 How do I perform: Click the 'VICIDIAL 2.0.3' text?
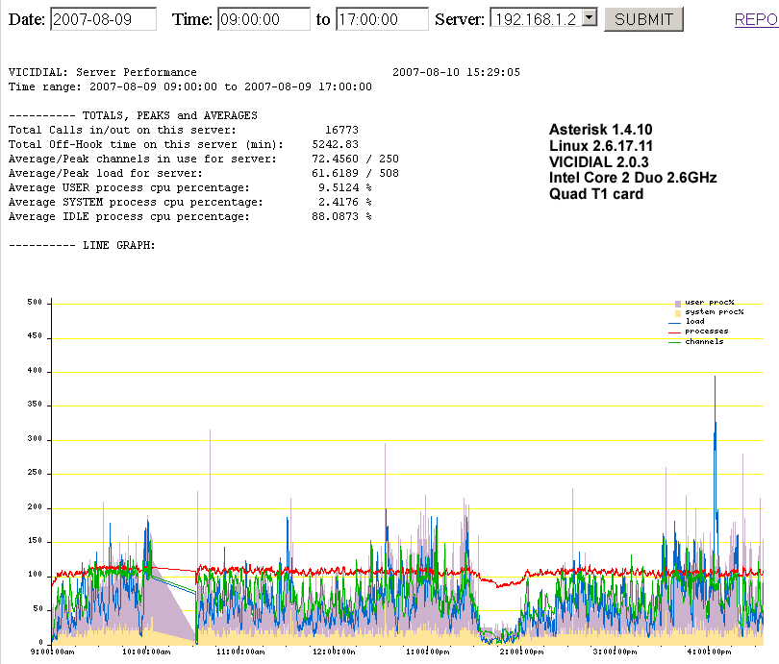[x=599, y=161]
